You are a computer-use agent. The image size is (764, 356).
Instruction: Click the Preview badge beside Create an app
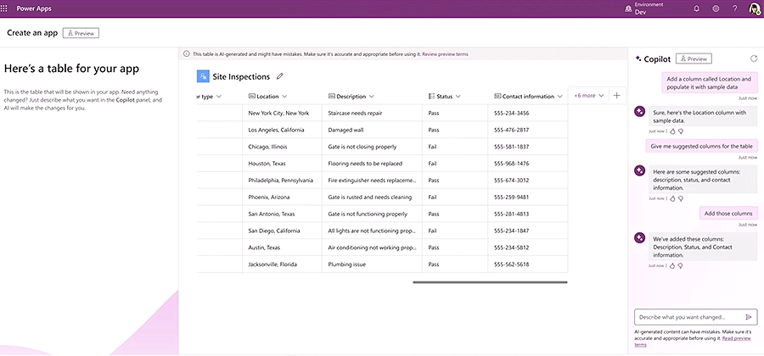tap(81, 33)
